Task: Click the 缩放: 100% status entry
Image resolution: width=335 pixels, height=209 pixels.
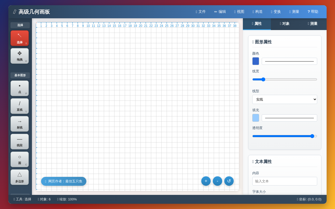Action: point(67,199)
